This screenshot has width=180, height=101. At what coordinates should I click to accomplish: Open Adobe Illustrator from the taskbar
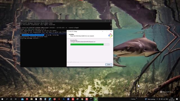coord(59,99)
